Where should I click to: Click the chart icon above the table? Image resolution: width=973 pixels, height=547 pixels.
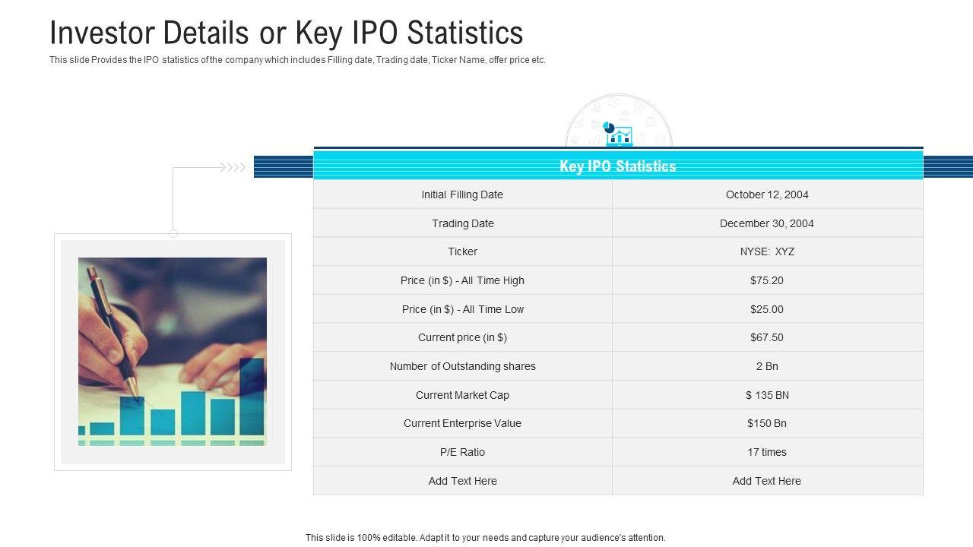tap(618, 134)
